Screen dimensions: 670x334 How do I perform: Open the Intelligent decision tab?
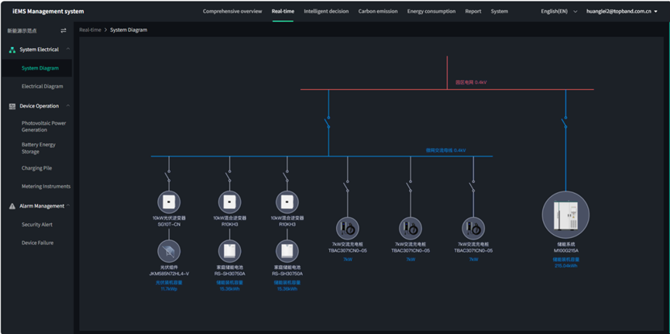[x=326, y=12]
